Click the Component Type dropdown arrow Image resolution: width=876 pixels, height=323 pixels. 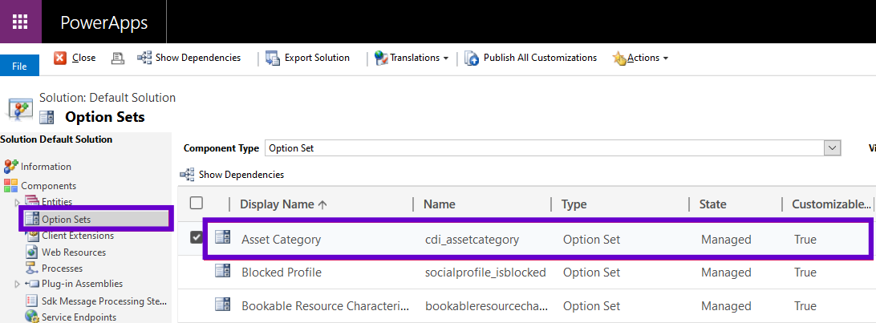click(833, 147)
